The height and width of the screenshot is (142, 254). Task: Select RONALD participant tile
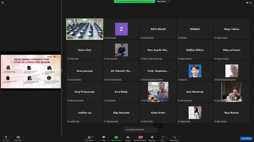click(x=195, y=29)
